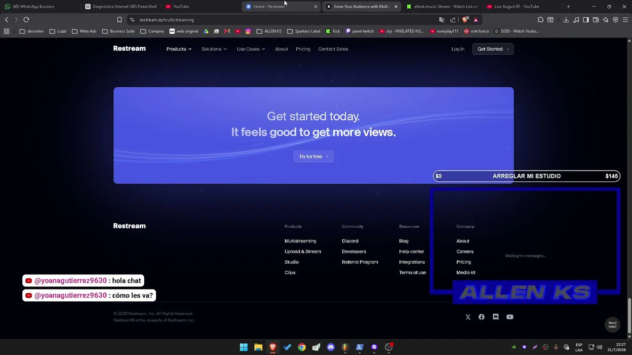This screenshot has height=355, width=632.
Task: Switch to Live August 01 YouTube tab
Action: 522,6
